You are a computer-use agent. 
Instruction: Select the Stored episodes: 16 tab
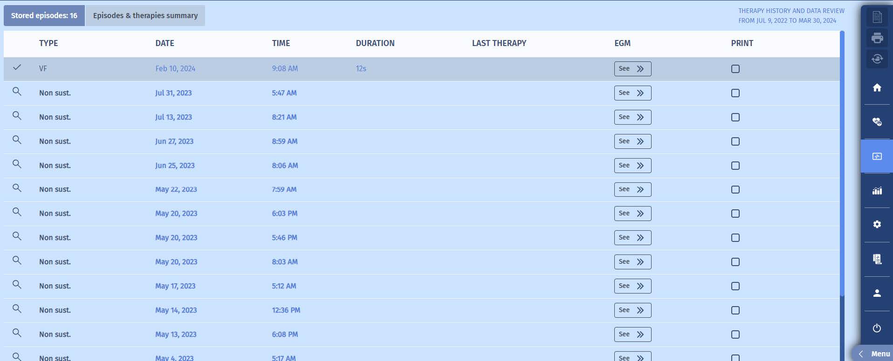click(44, 16)
